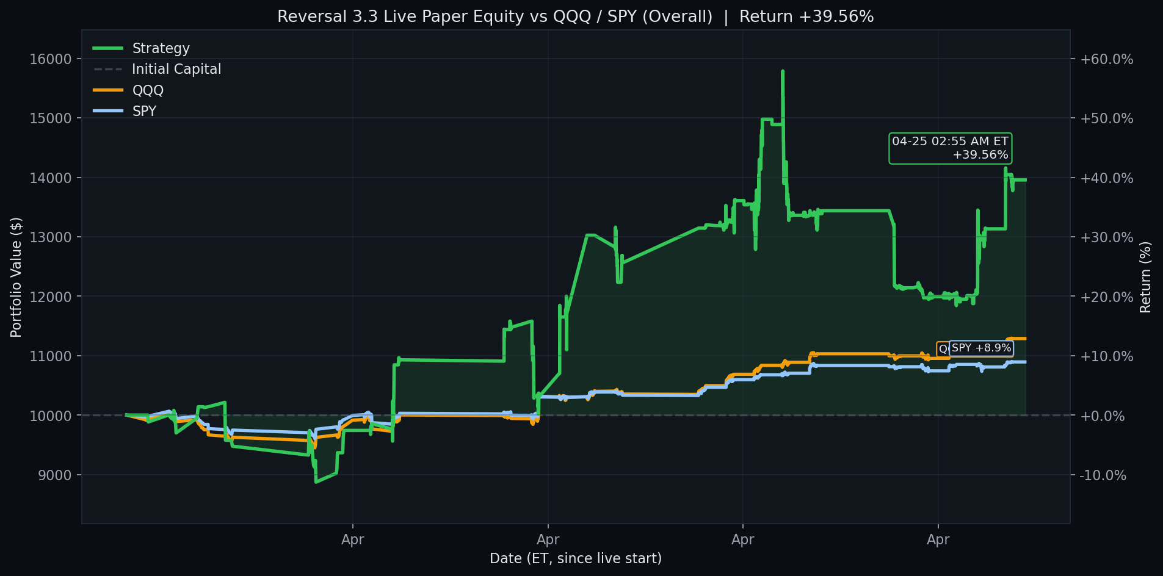Click the peak of the green Strategy spike
The height and width of the screenshot is (576, 1163).
(x=783, y=71)
